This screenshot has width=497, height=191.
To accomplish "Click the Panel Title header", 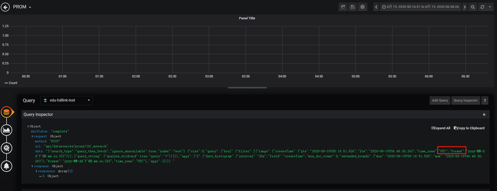I will click(x=247, y=18).
